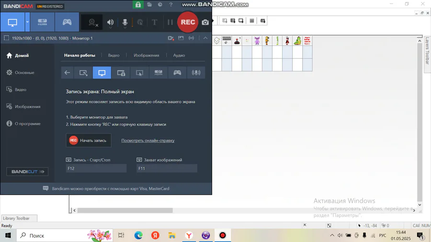Open Windows Start menu
This screenshot has width=431, height=242.
pos(8,235)
